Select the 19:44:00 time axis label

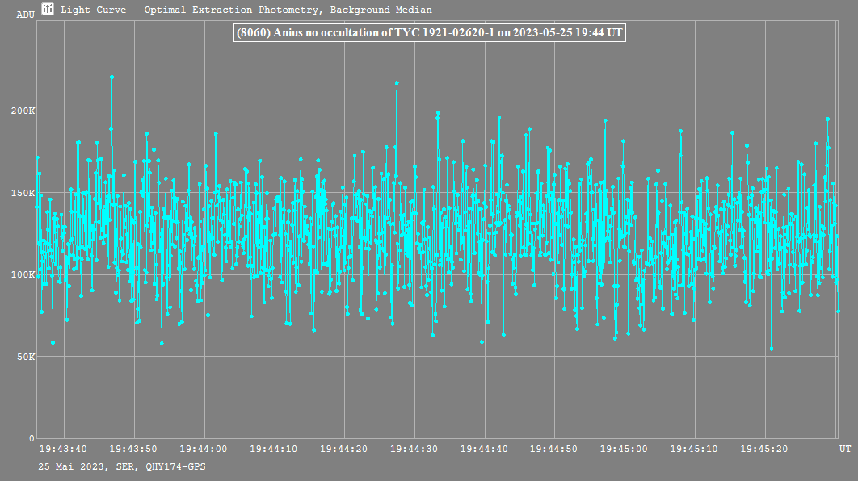204,449
